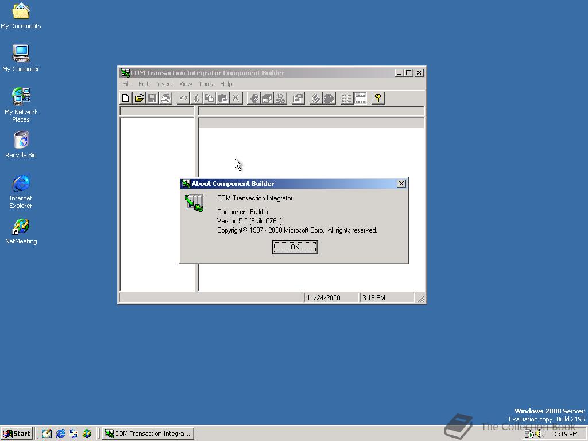588x441 pixels.
Task: Minimize the Component Builder window
Action: point(399,73)
